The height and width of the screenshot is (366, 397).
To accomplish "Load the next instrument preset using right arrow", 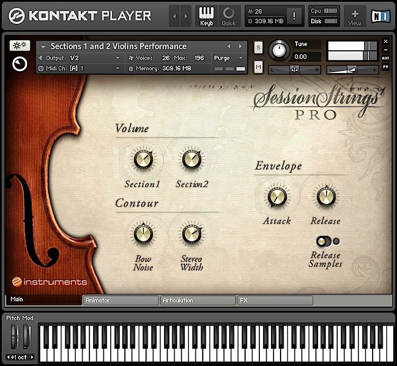I will click(241, 47).
